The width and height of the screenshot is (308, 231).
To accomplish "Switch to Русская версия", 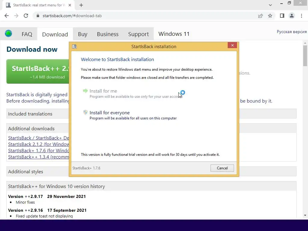I will tap(292, 32).
